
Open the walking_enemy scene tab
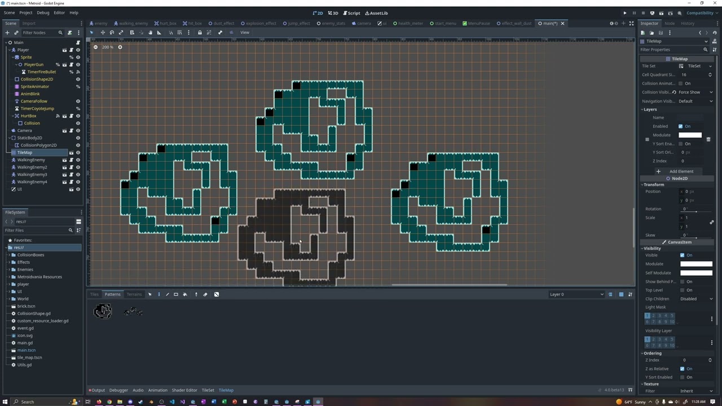pos(131,23)
